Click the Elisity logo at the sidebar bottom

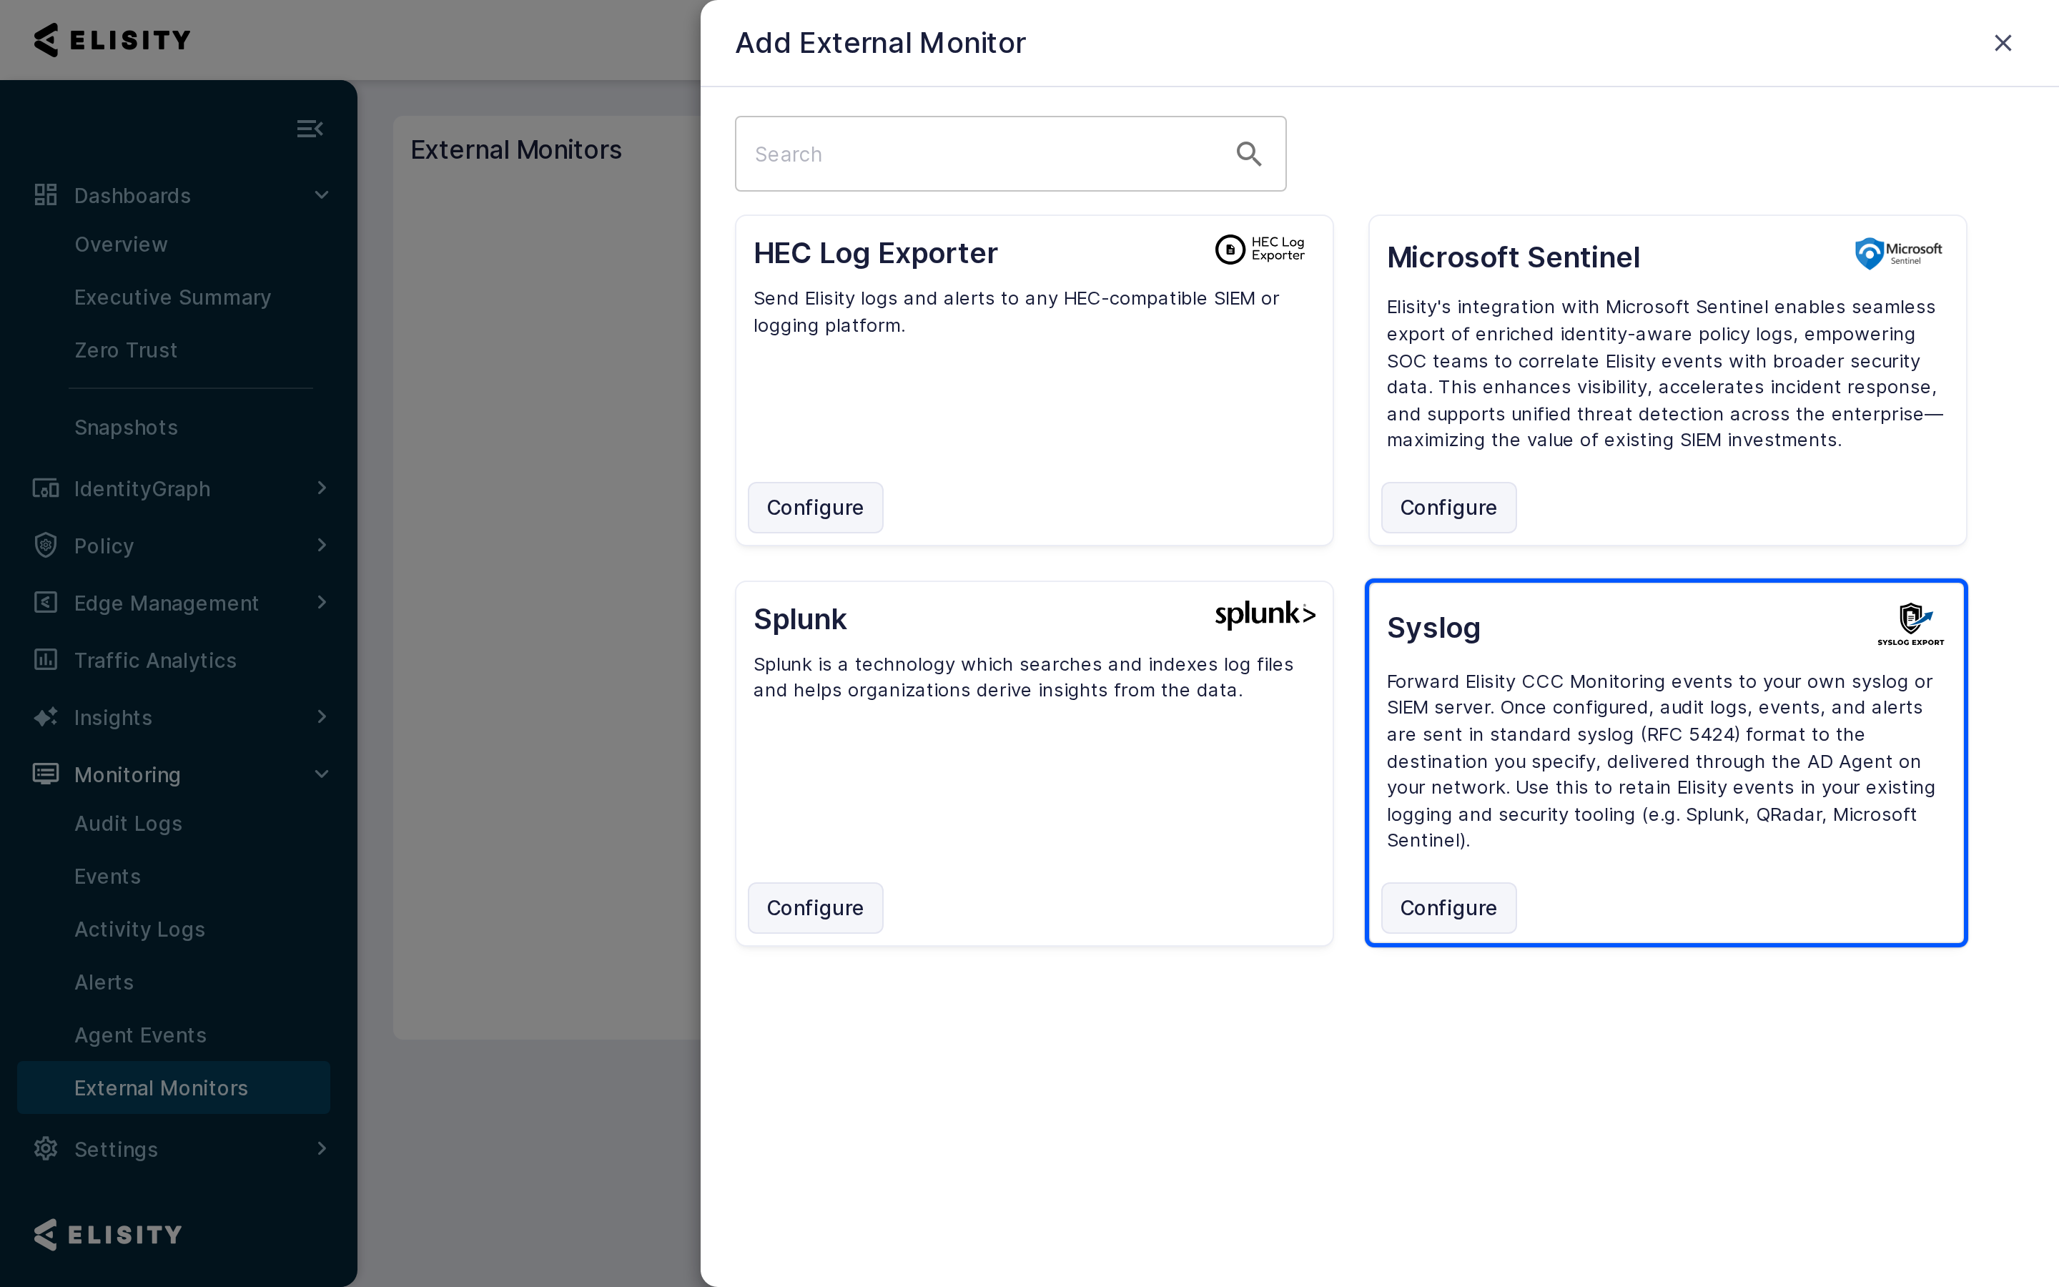(108, 1234)
